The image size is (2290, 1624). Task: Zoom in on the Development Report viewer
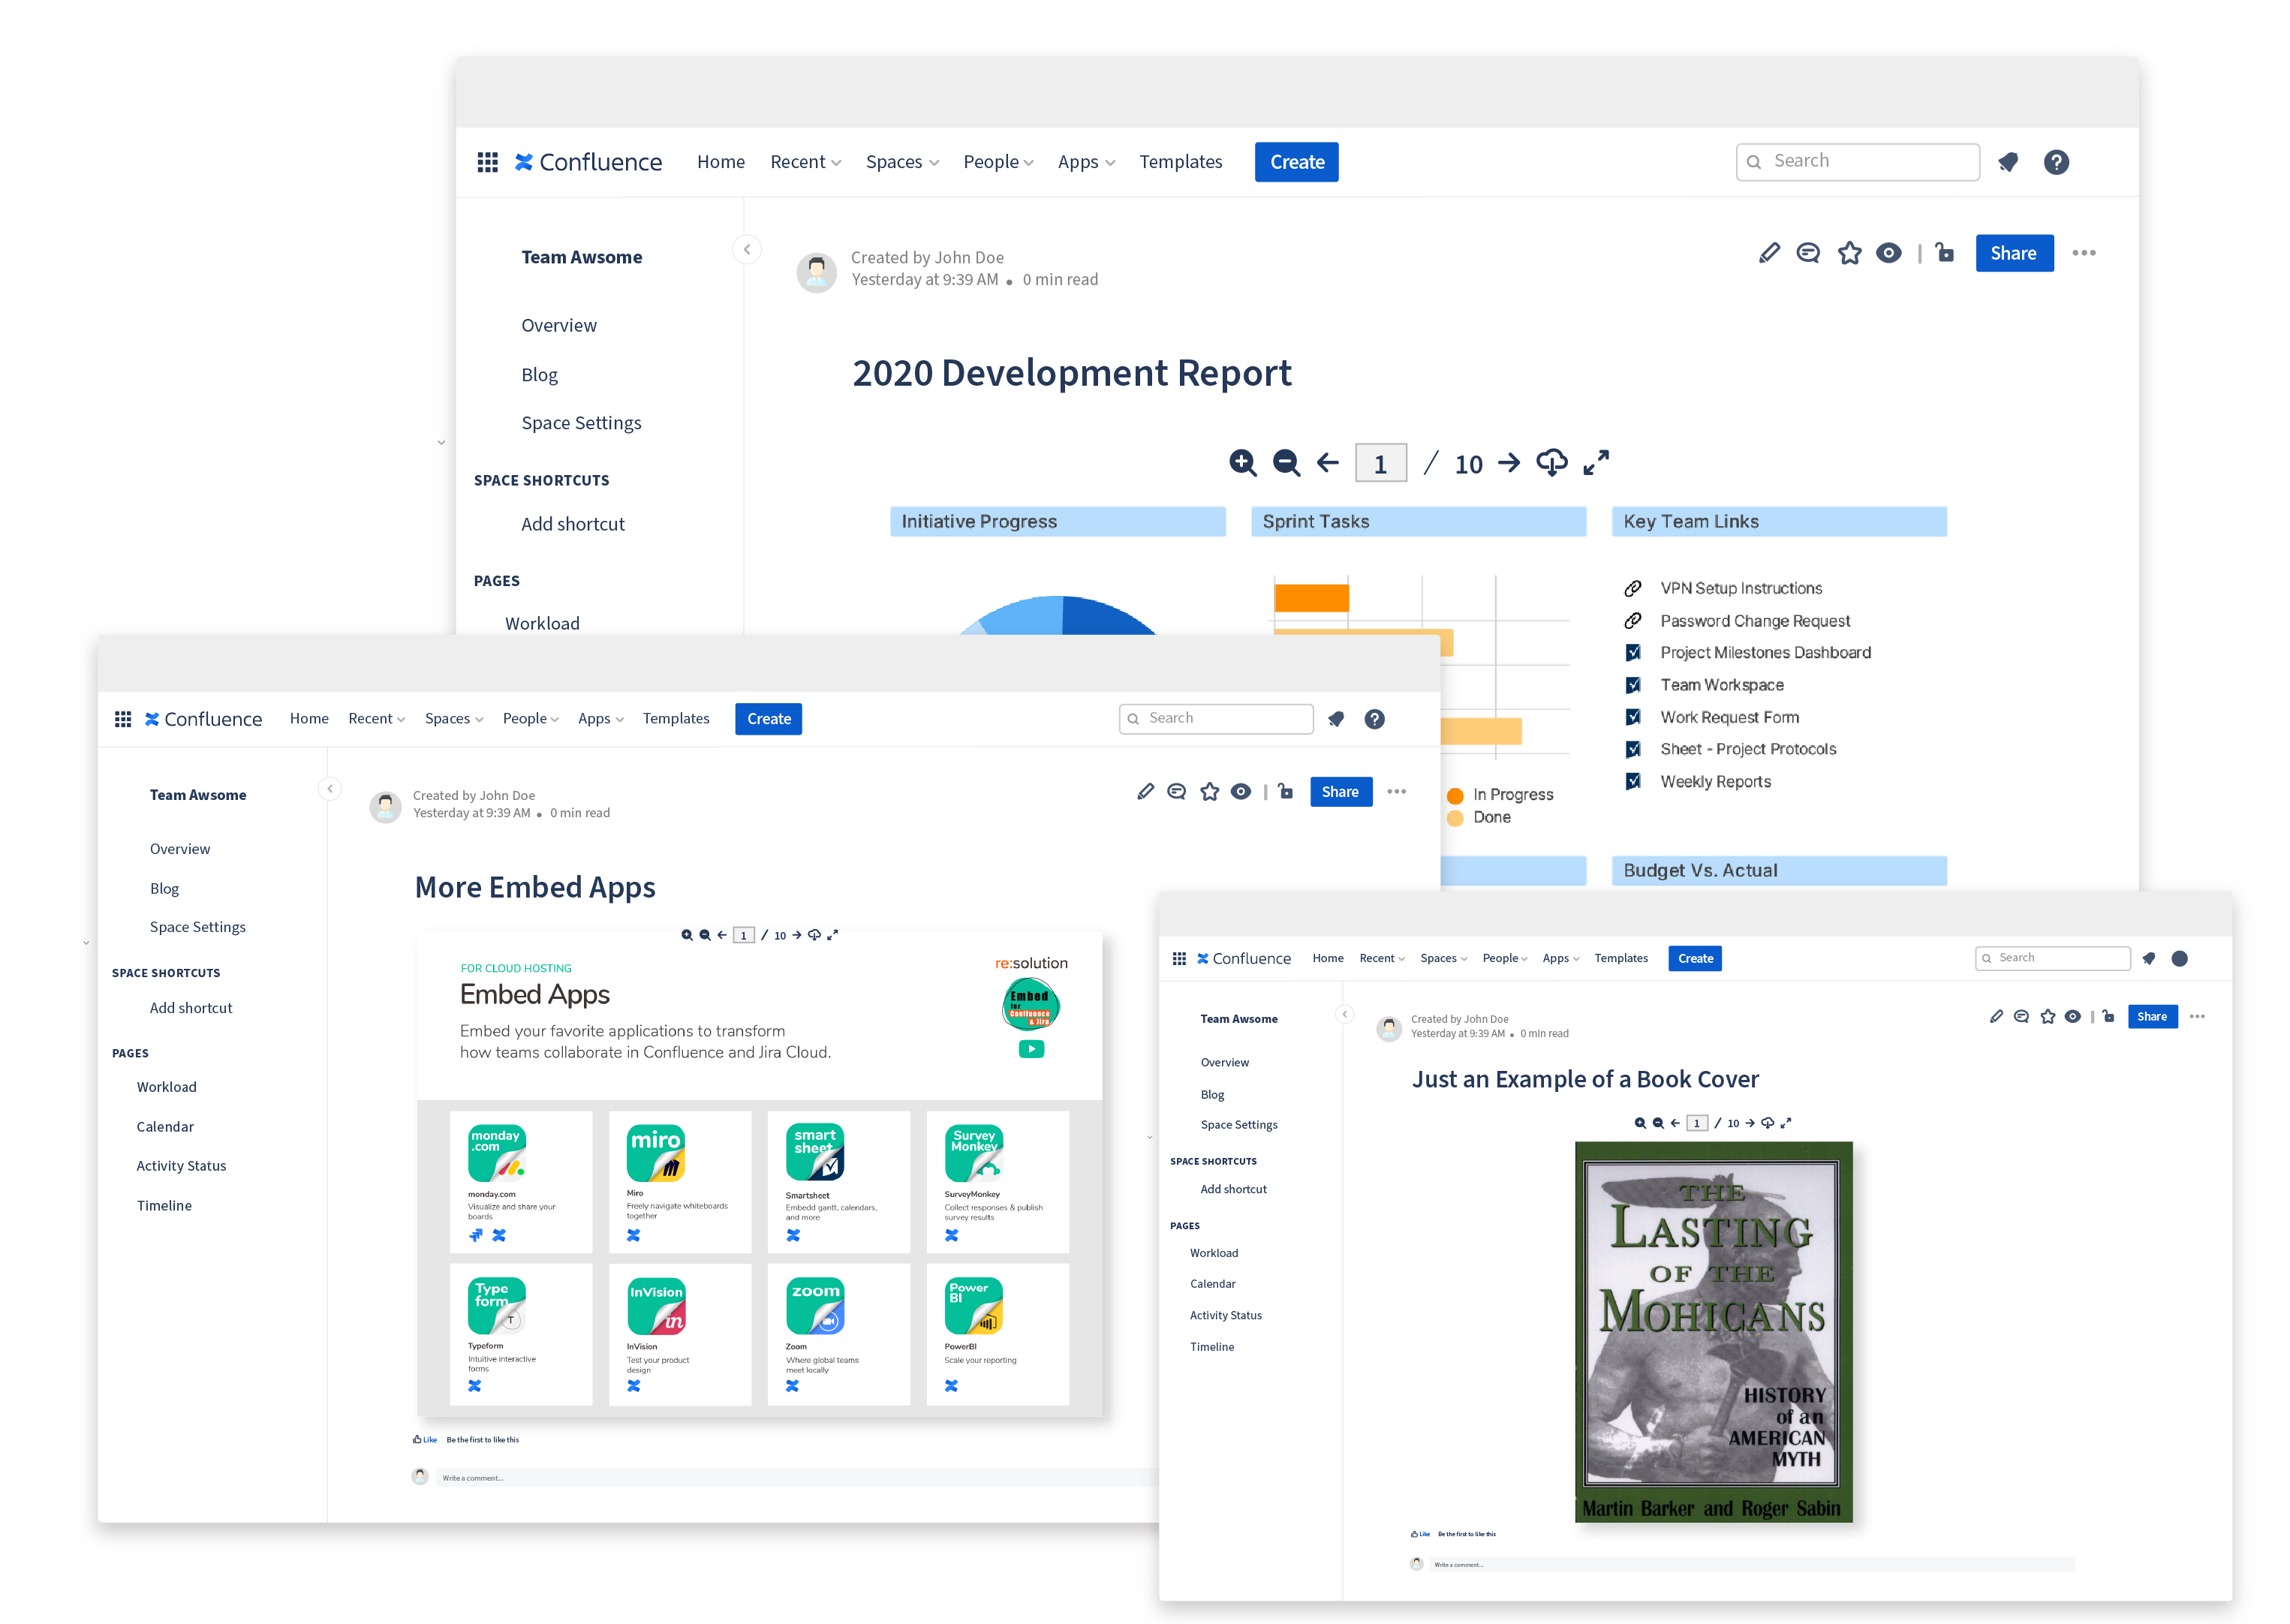click(x=1243, y=463)
